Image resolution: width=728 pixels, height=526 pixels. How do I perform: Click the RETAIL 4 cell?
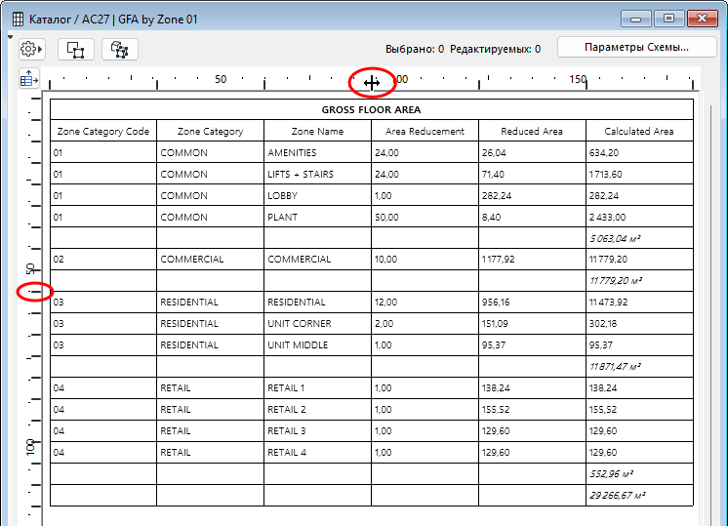coord(317,452)
